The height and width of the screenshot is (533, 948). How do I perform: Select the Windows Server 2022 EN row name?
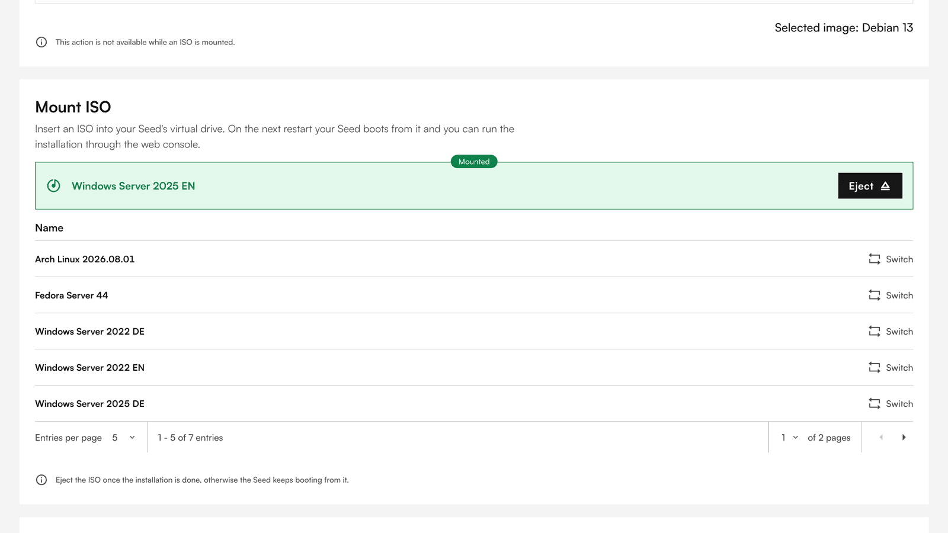click(x=89, y=367)
